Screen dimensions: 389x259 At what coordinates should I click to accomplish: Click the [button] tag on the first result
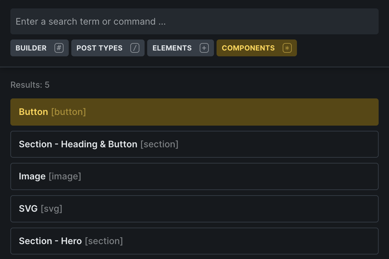click(x=68, y=112)
